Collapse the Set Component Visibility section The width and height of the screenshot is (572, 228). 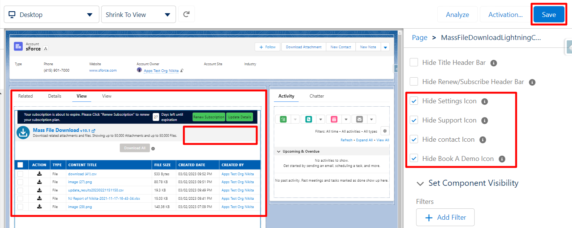click(x=420, y=184)
